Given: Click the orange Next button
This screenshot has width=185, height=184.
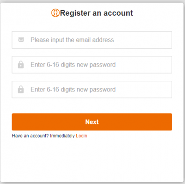Looking at the screenshot, I should click(92, 122).
